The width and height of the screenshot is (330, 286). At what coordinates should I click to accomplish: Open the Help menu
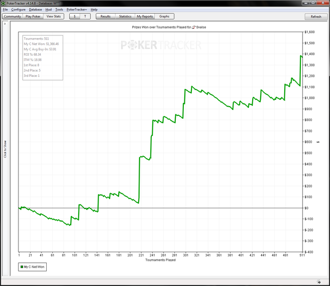click(94, 9)
